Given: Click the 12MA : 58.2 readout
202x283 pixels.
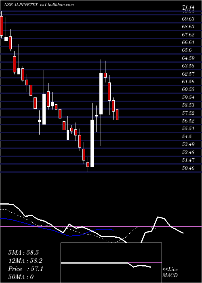Looking at the screenshot, I should [x=25, y=261].
